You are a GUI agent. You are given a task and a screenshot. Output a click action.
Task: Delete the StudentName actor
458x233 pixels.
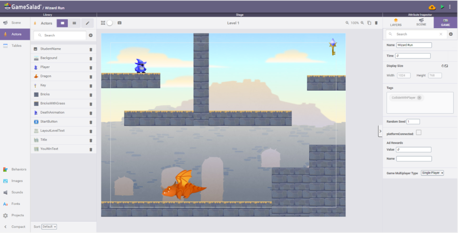91,49
